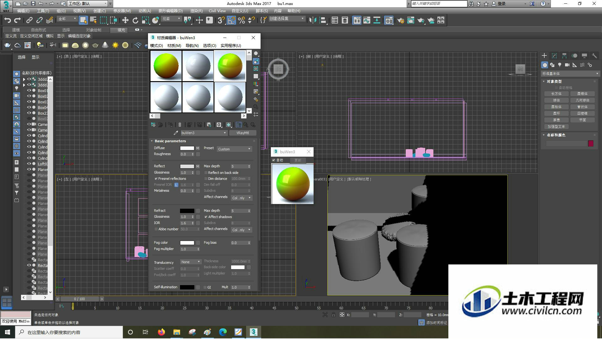This screenshot has height=339, width=602.
Task: Open refract Affect channels dropdown
Action: point(241,230)
